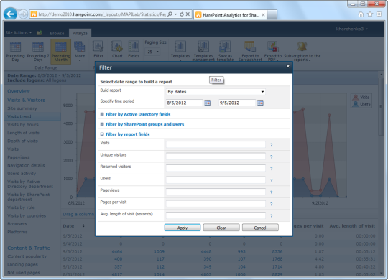Open a new blank browser tab
The width and height of the screenshot is (388, 280).
coord(272,15)
